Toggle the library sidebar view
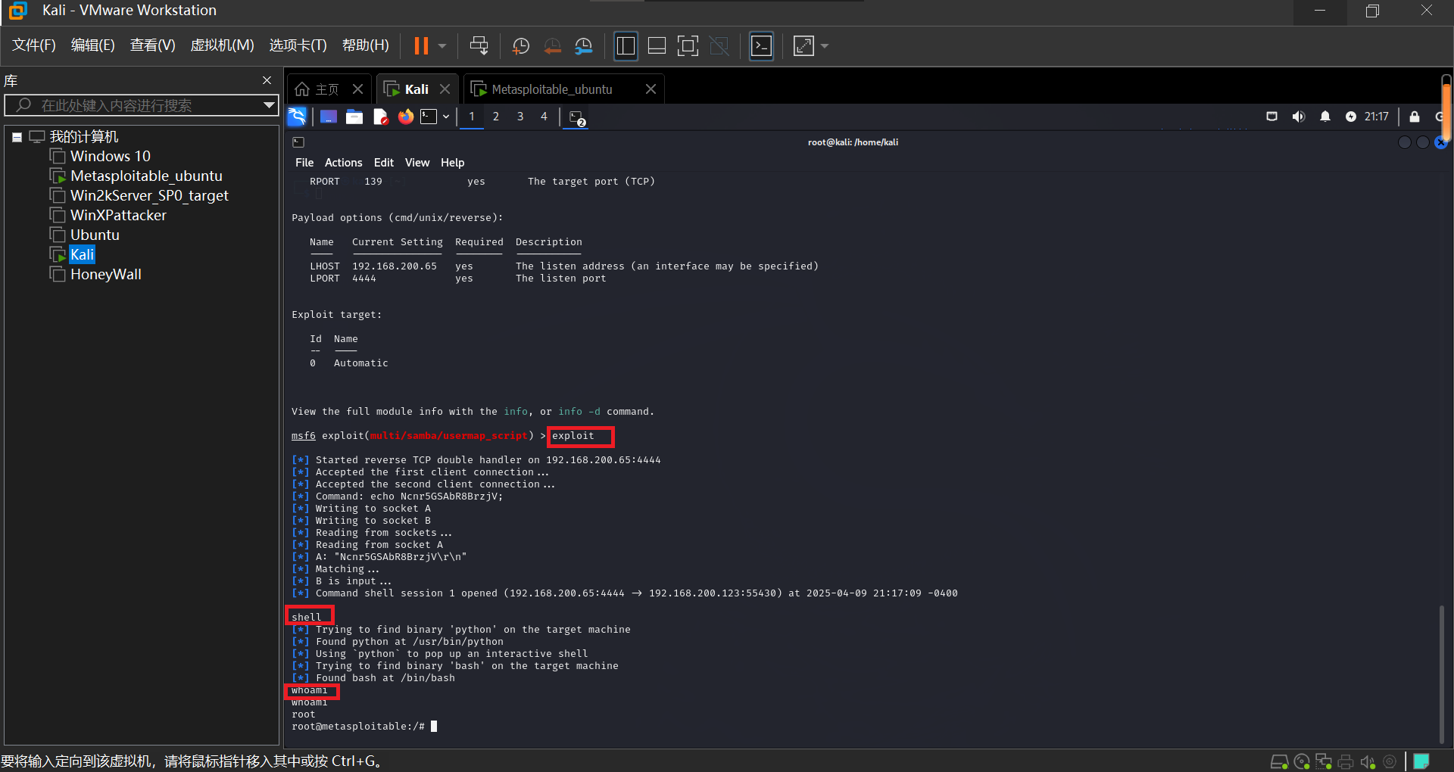Image resolution: width=1454 pixels, height=772 pixels. (626, 46)
